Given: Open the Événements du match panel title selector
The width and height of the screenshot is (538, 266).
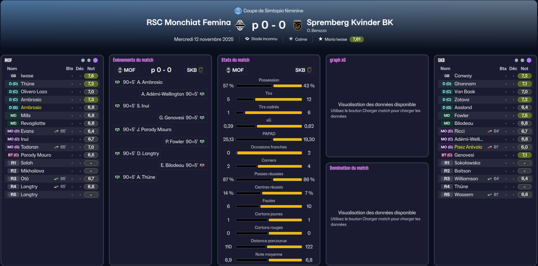Looking at the screenshot, I should [x=133, y=60].
